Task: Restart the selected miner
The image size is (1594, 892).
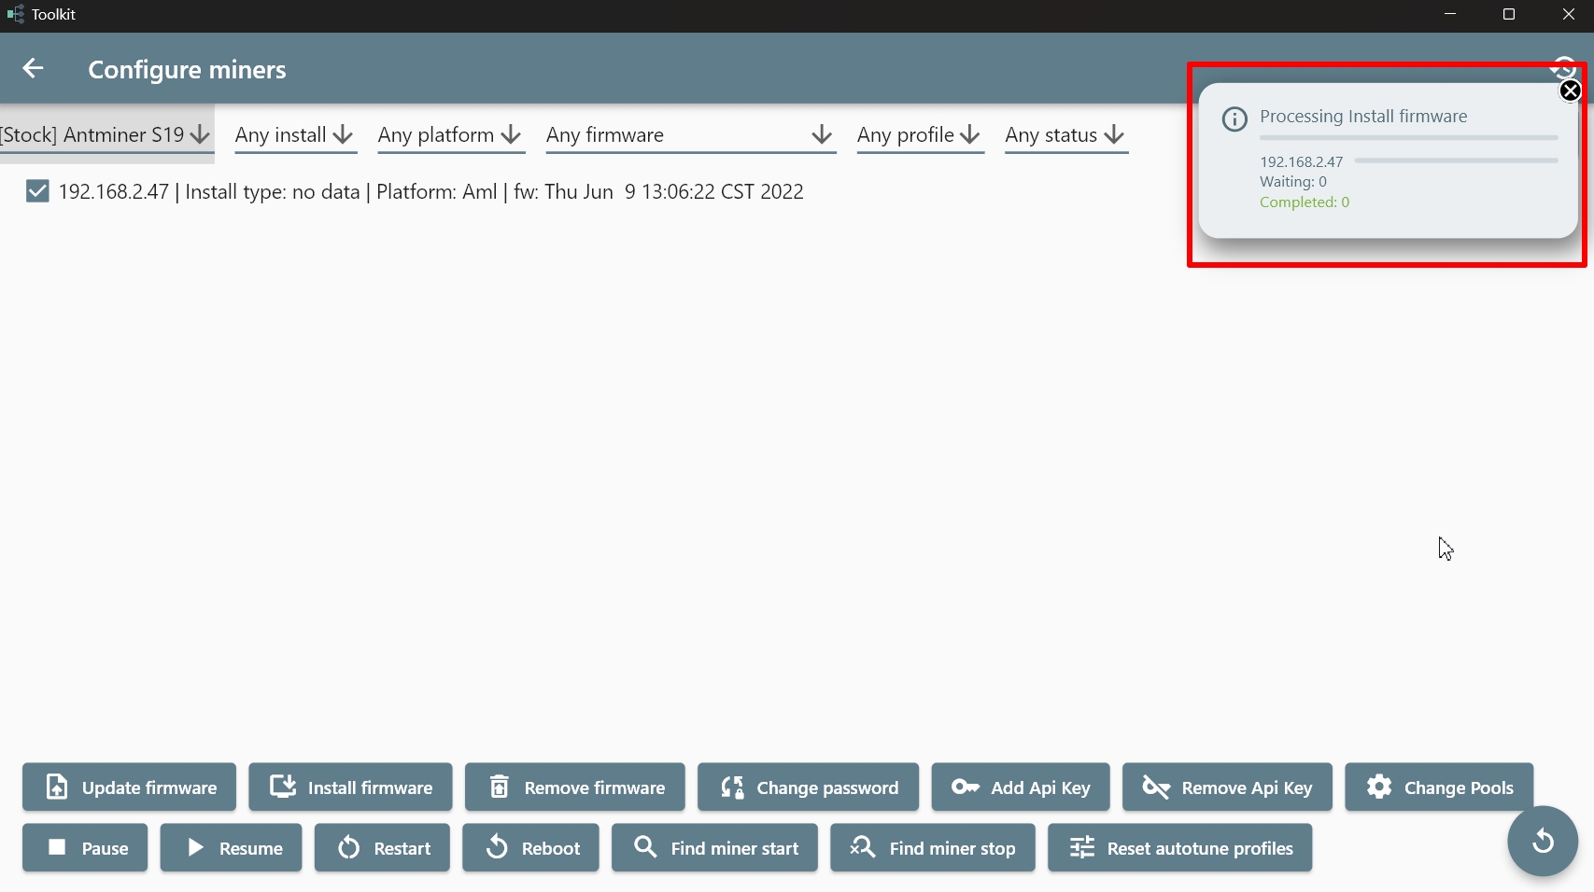Action: pos(382,847)
